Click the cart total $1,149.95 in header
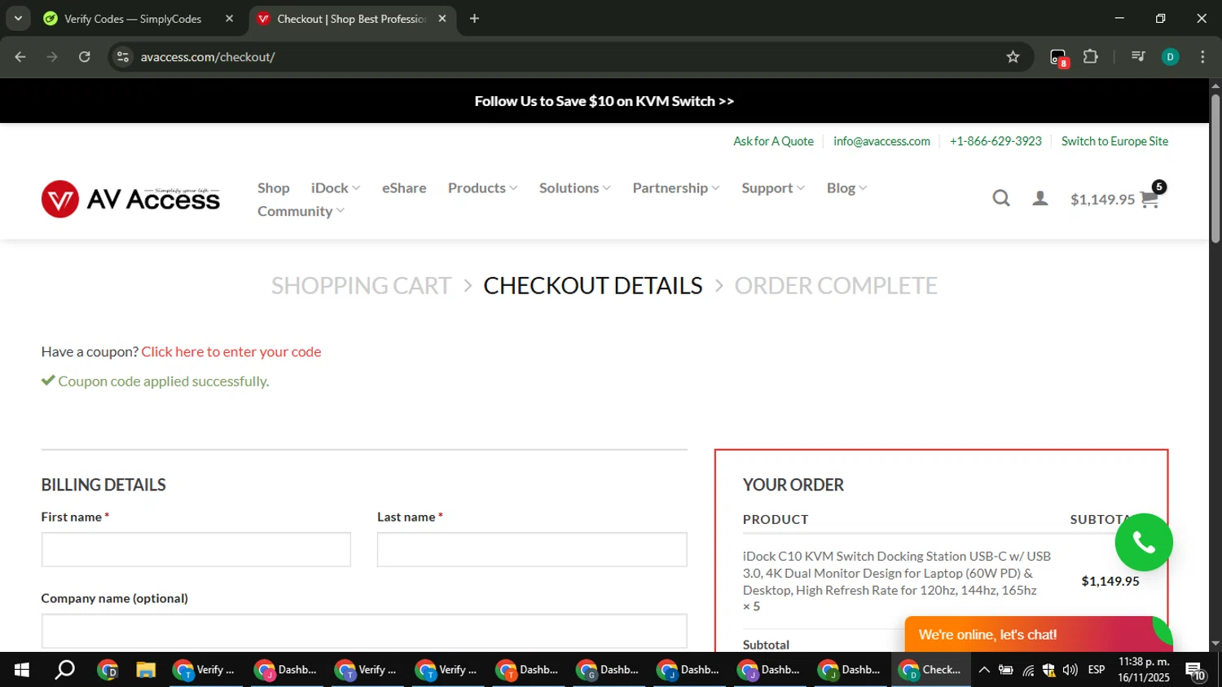1222x687 pixels. tap(1102, 200)
